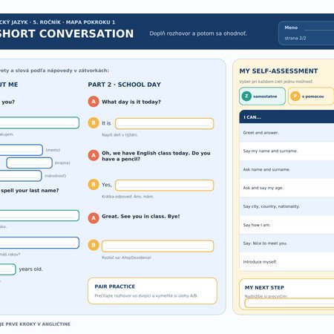Click the "(krajina)" country input box
Image resolution: width=334 pixels, height=334 pixels.
point(29,163)
